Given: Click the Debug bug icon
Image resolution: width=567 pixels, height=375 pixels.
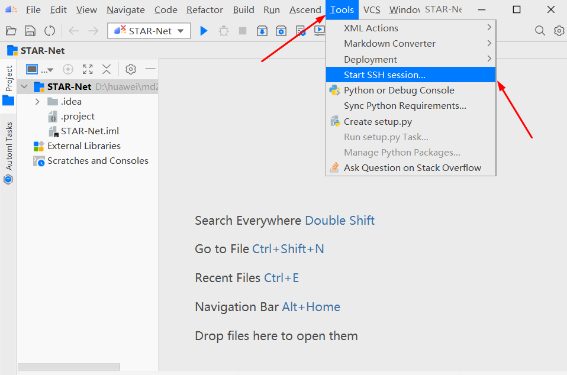Looking at the screenshot, I should 224,31.
